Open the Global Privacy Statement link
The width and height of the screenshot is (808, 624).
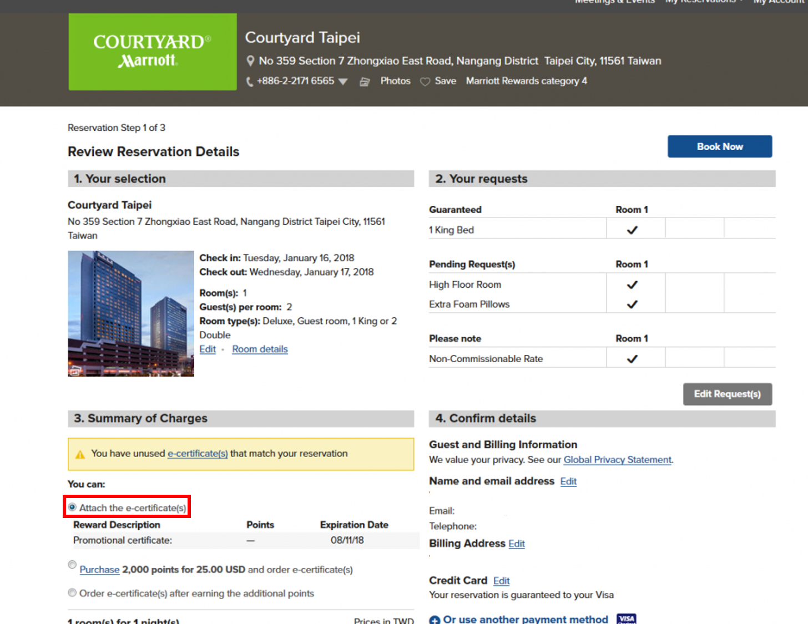tap(618, 460)
